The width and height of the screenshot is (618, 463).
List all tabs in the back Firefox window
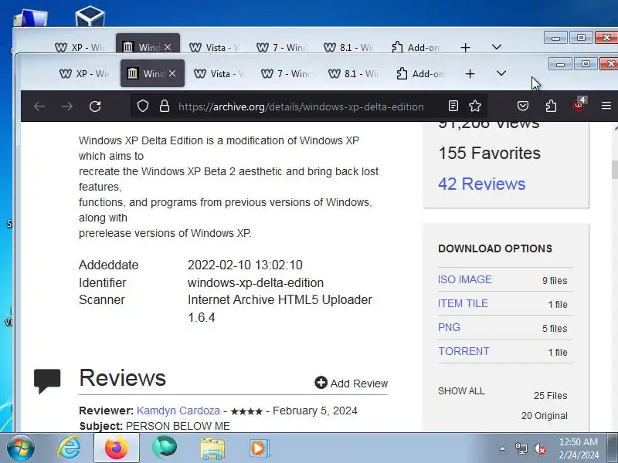[x=497, y=47]
